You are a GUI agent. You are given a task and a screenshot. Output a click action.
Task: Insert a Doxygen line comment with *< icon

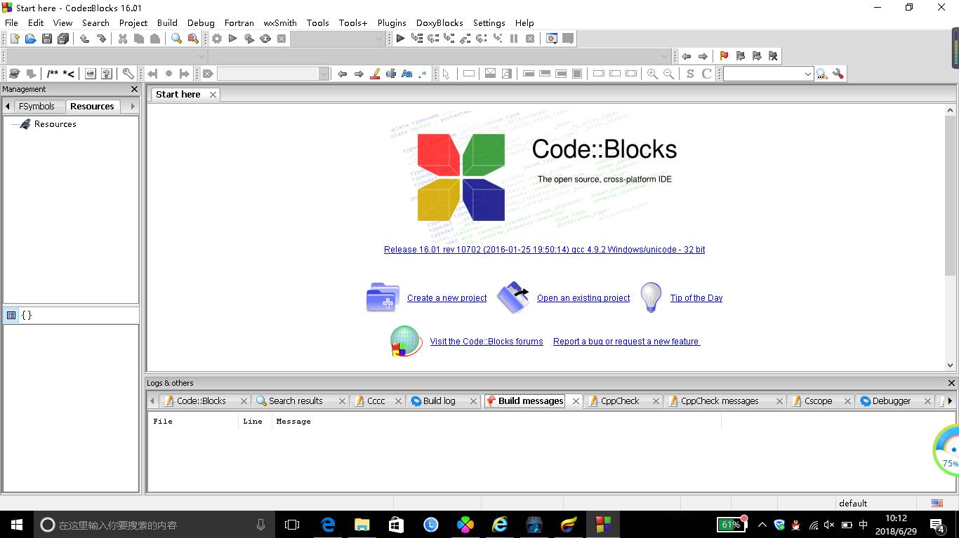click(x=69, y=74)
